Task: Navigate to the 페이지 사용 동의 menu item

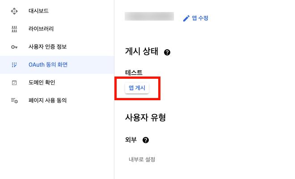Action: (x=47, y=101)
